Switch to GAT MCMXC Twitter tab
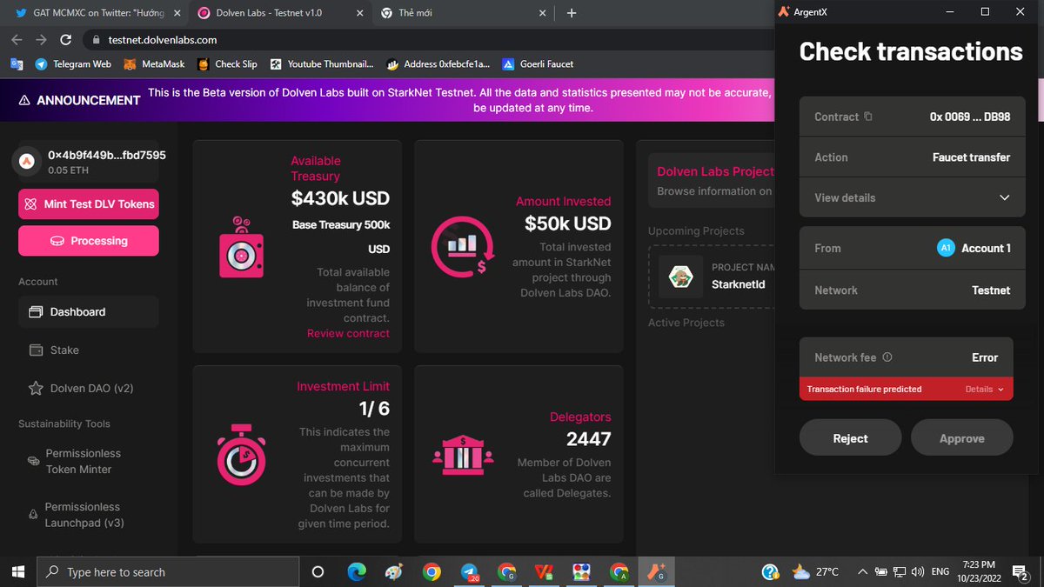The width and height of the screenshot is (1044, 587). 97,13
